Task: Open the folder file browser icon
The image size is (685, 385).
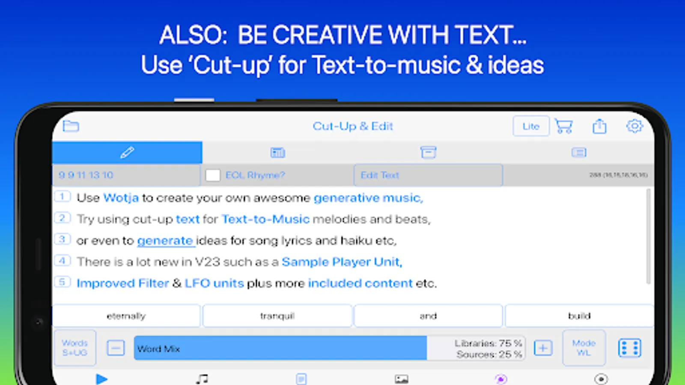Action: coord(71,126)
